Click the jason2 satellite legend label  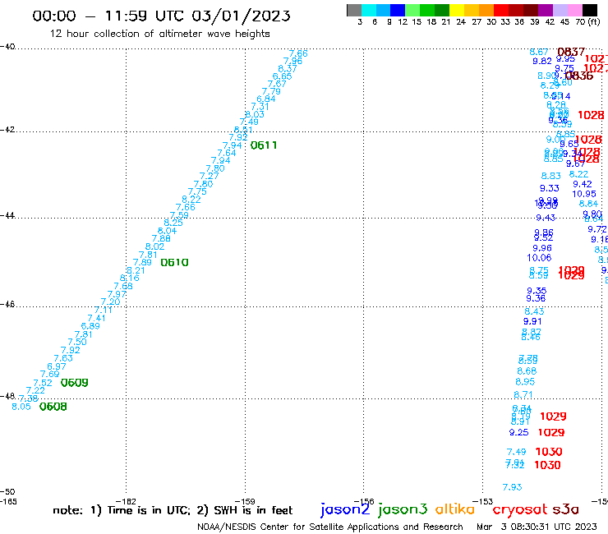click(x=345, y=509)
